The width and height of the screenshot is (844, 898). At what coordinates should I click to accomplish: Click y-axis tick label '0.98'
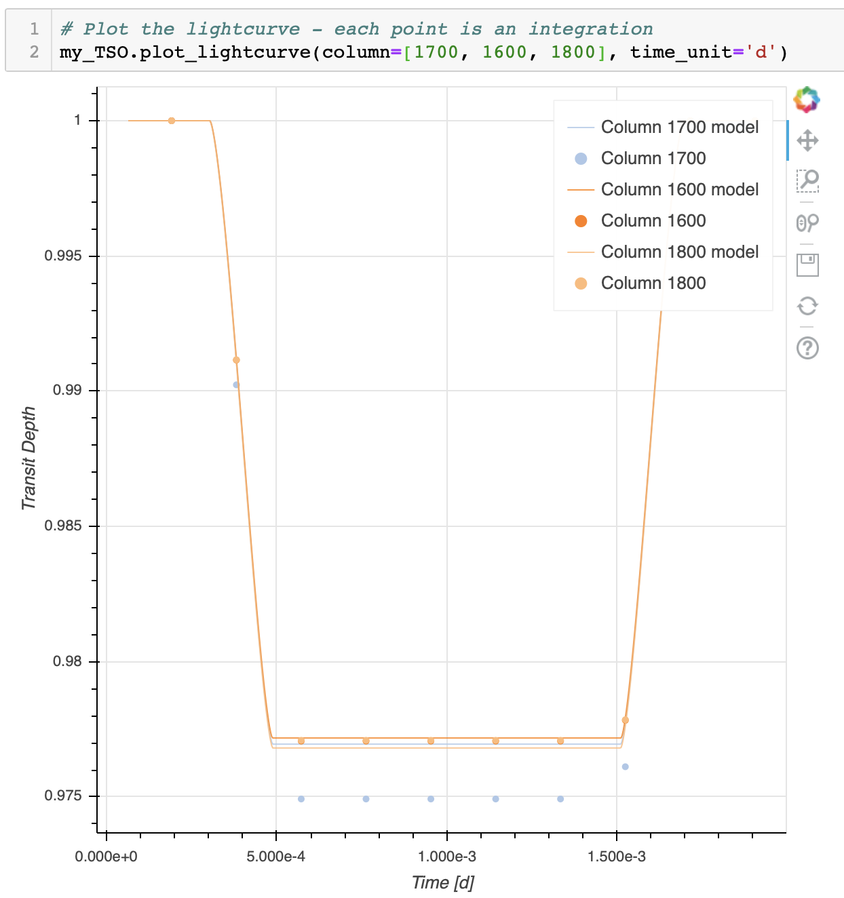tap(66, 661)
